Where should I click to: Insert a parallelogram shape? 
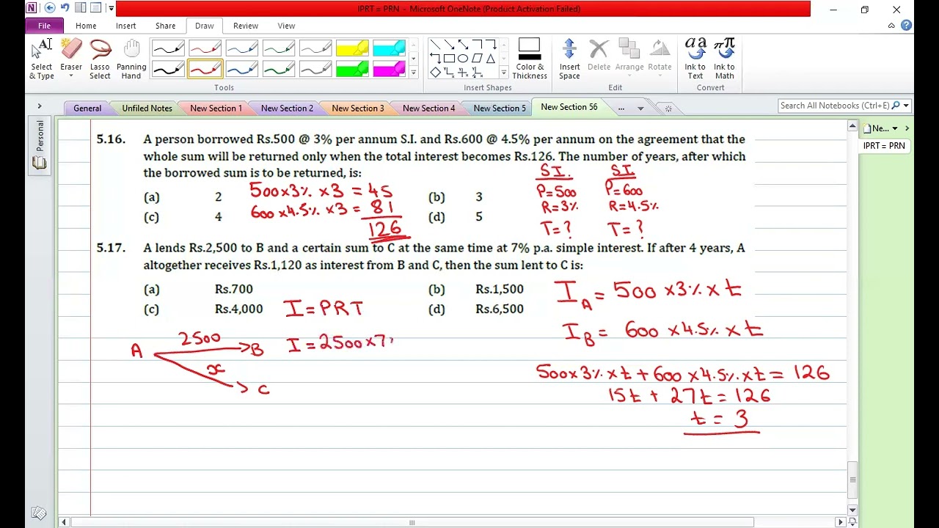[477, 58]
